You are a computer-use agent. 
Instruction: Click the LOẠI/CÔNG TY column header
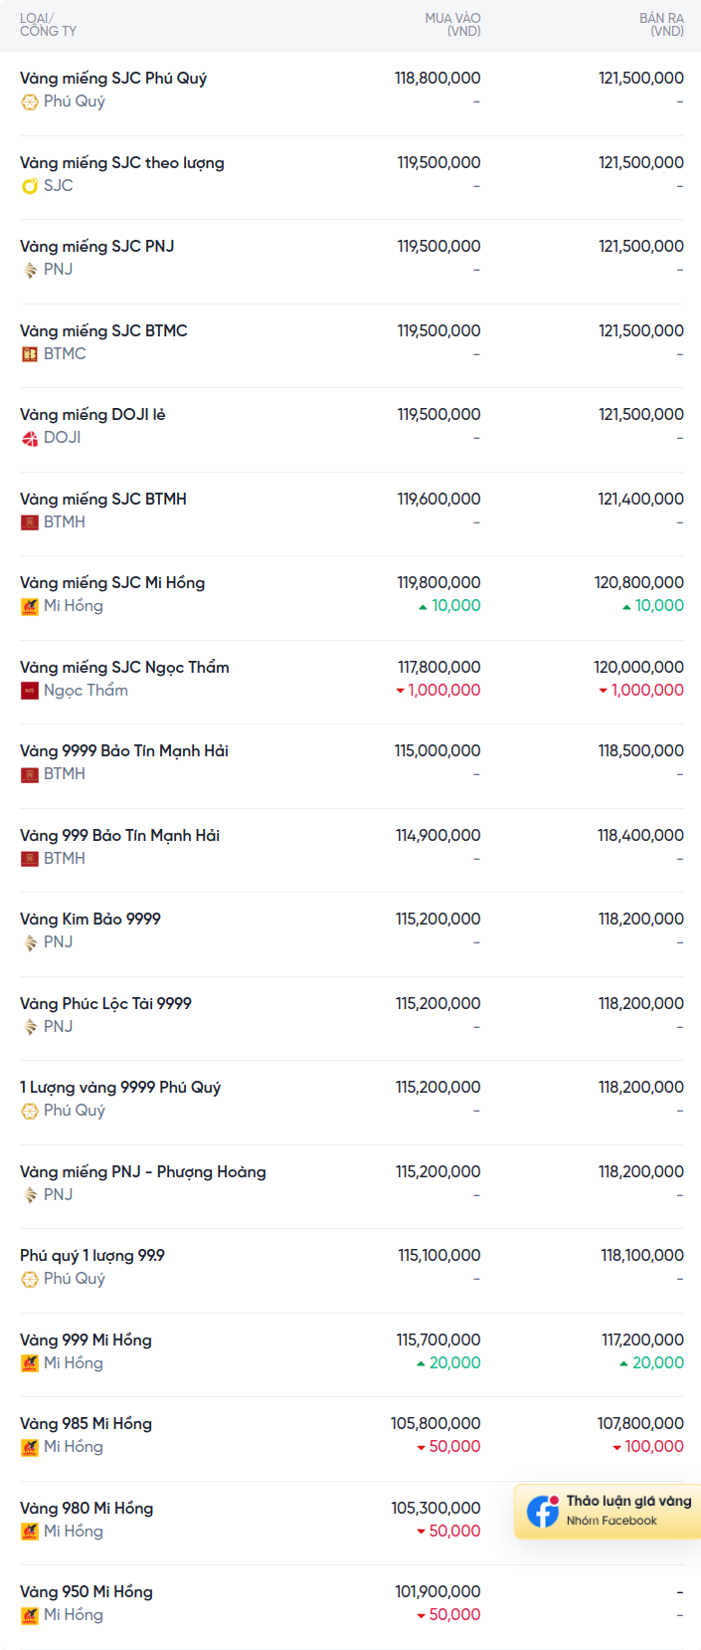(x=48, y=25)
